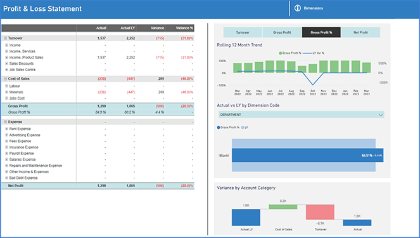The width and height of the screenshot is (420, 238).
Task: Expand the Rent Expense row
Action: pyautogui.click(x=7, y=129)
